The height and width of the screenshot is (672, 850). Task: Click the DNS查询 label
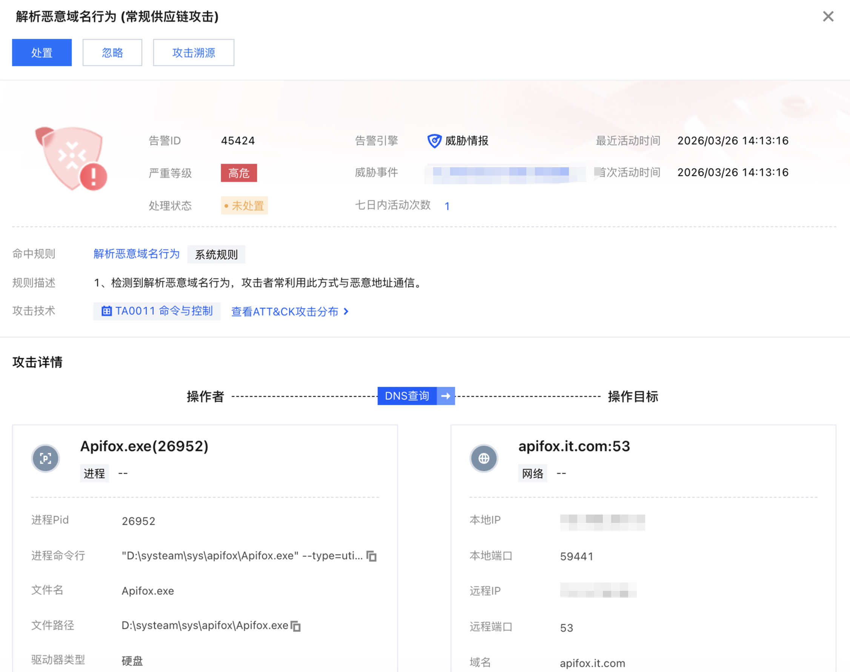click(407, 396)
